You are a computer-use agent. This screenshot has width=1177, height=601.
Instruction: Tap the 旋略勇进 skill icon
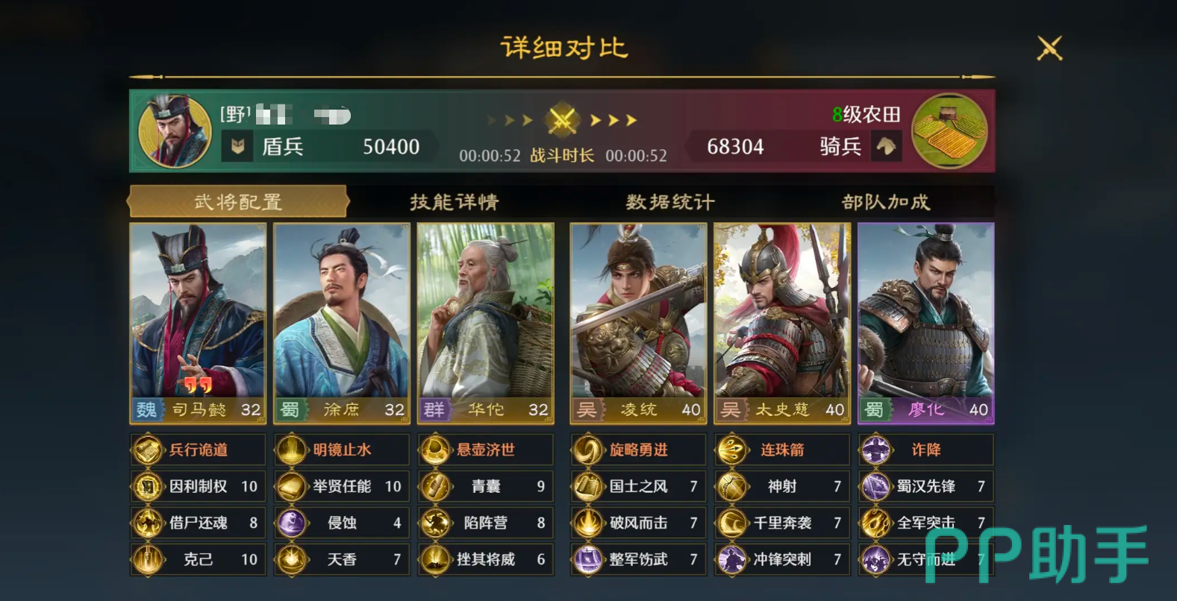coord(588,450)
